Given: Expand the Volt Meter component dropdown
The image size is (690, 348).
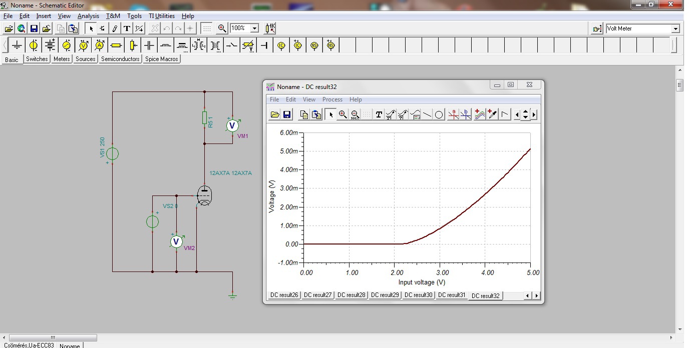Looking at the screenshot, I should [675, 29].
